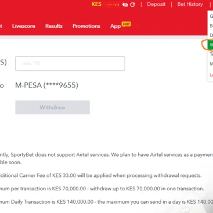Open the Results menu item
Image resolution: width=213 pixels, height=213 pixels.
pyautogui.click(x=54, y=26)
